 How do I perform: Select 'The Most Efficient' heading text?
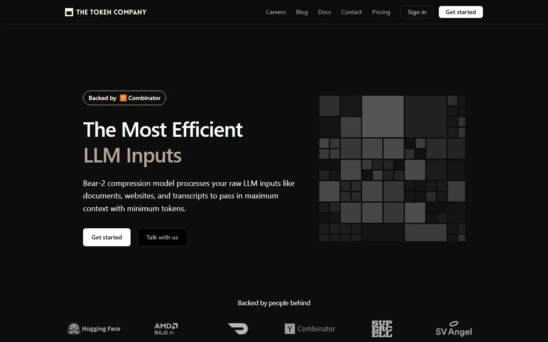163,130
